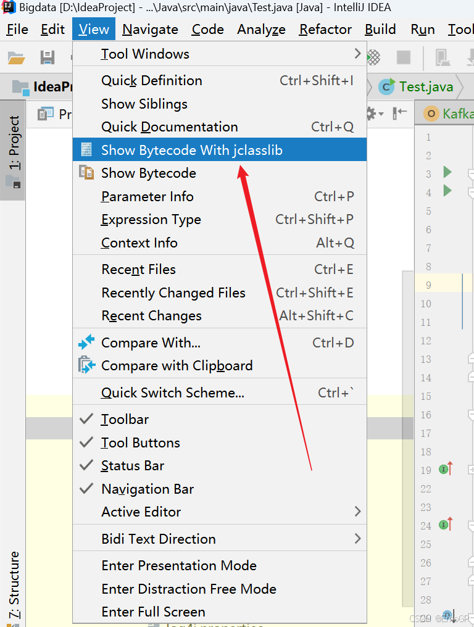Choose Enter Distraction Free Mode
The image size is (474, 627).
coord(219,589)
